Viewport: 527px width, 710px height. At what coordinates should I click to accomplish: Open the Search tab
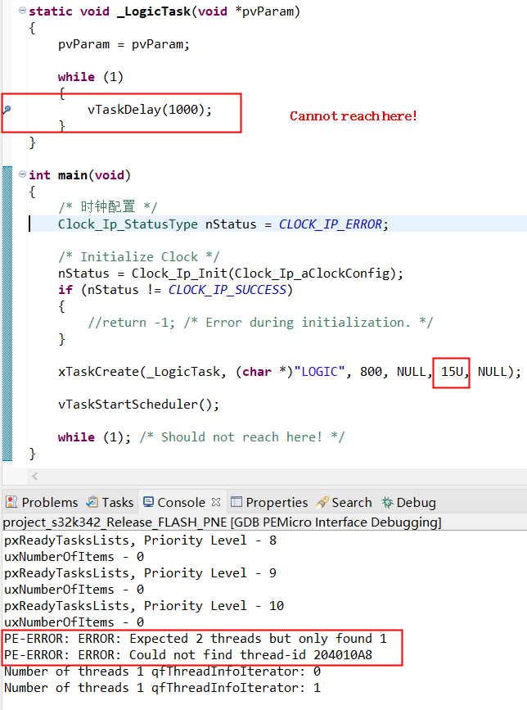(x=345, y=502)
